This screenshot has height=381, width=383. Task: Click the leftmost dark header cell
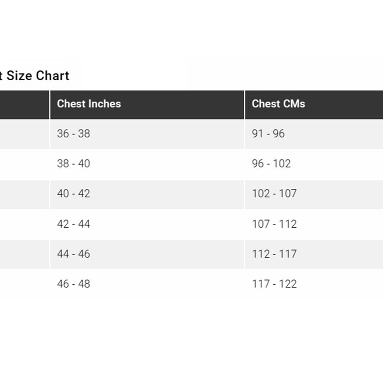coord(24,104)
